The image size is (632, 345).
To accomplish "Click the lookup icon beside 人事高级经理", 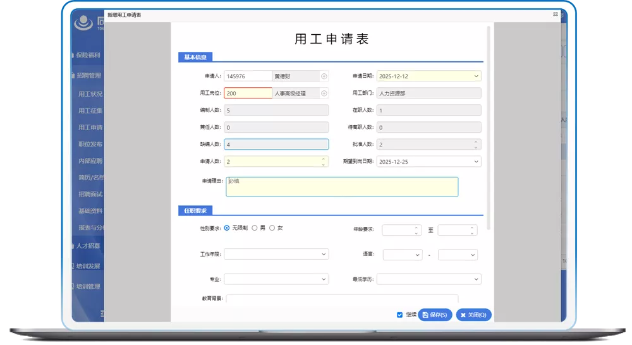I will [x=324, y=94].
